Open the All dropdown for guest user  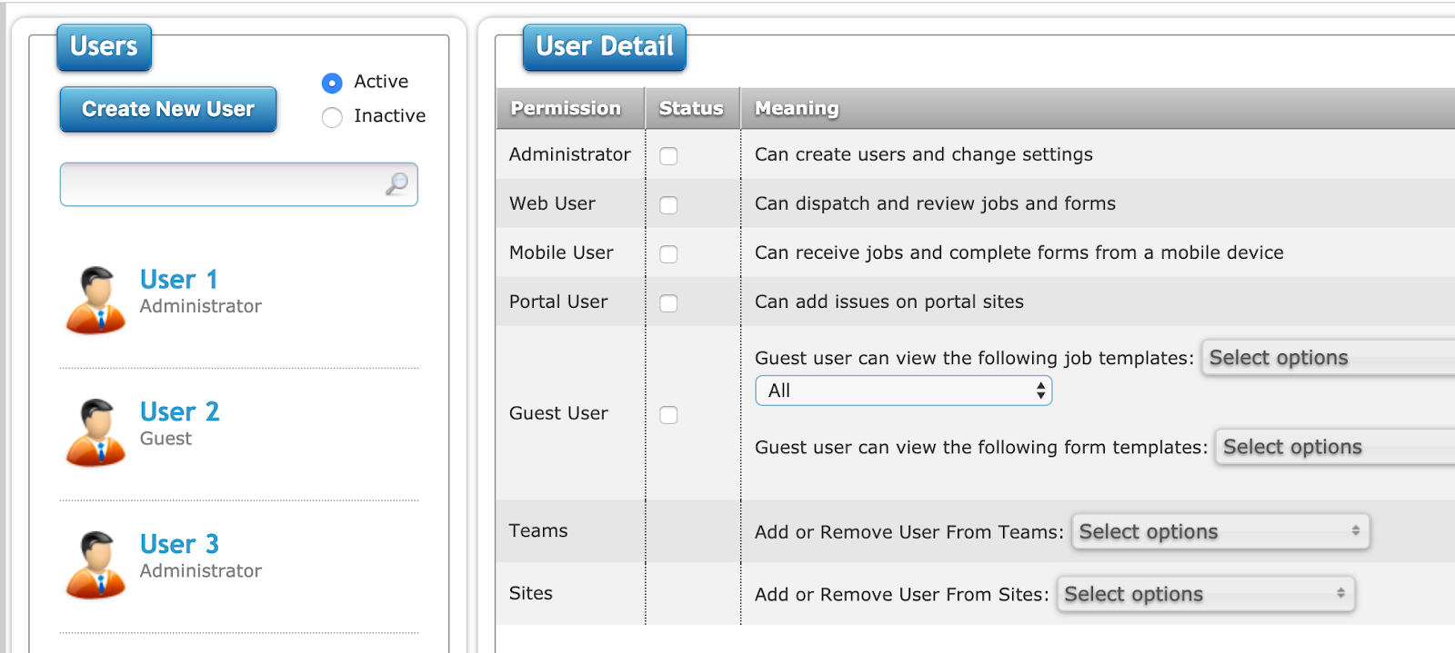[903, 391]
